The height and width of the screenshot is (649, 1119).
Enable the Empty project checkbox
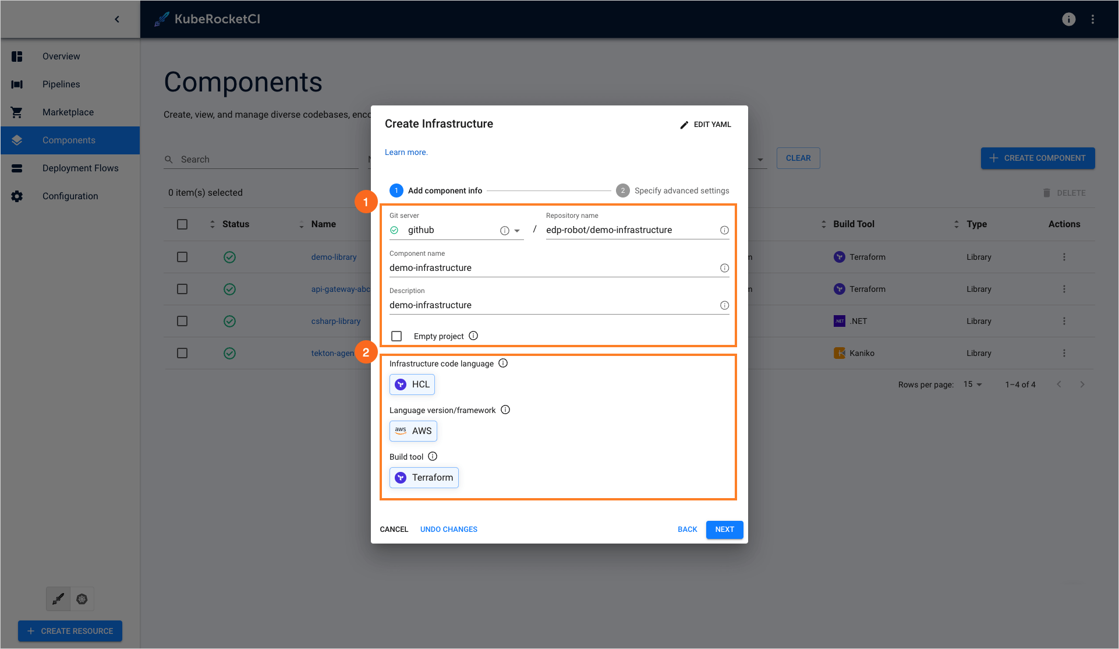click(396, 336)
